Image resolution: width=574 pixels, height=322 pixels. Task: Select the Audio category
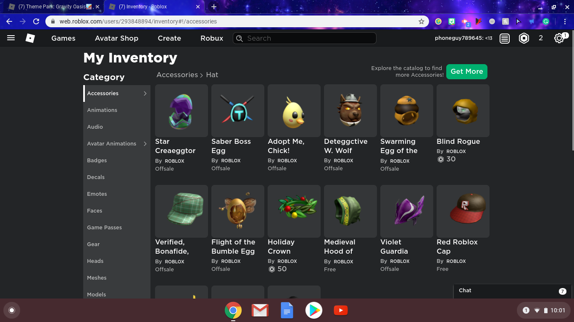click(x=117, y=127)
